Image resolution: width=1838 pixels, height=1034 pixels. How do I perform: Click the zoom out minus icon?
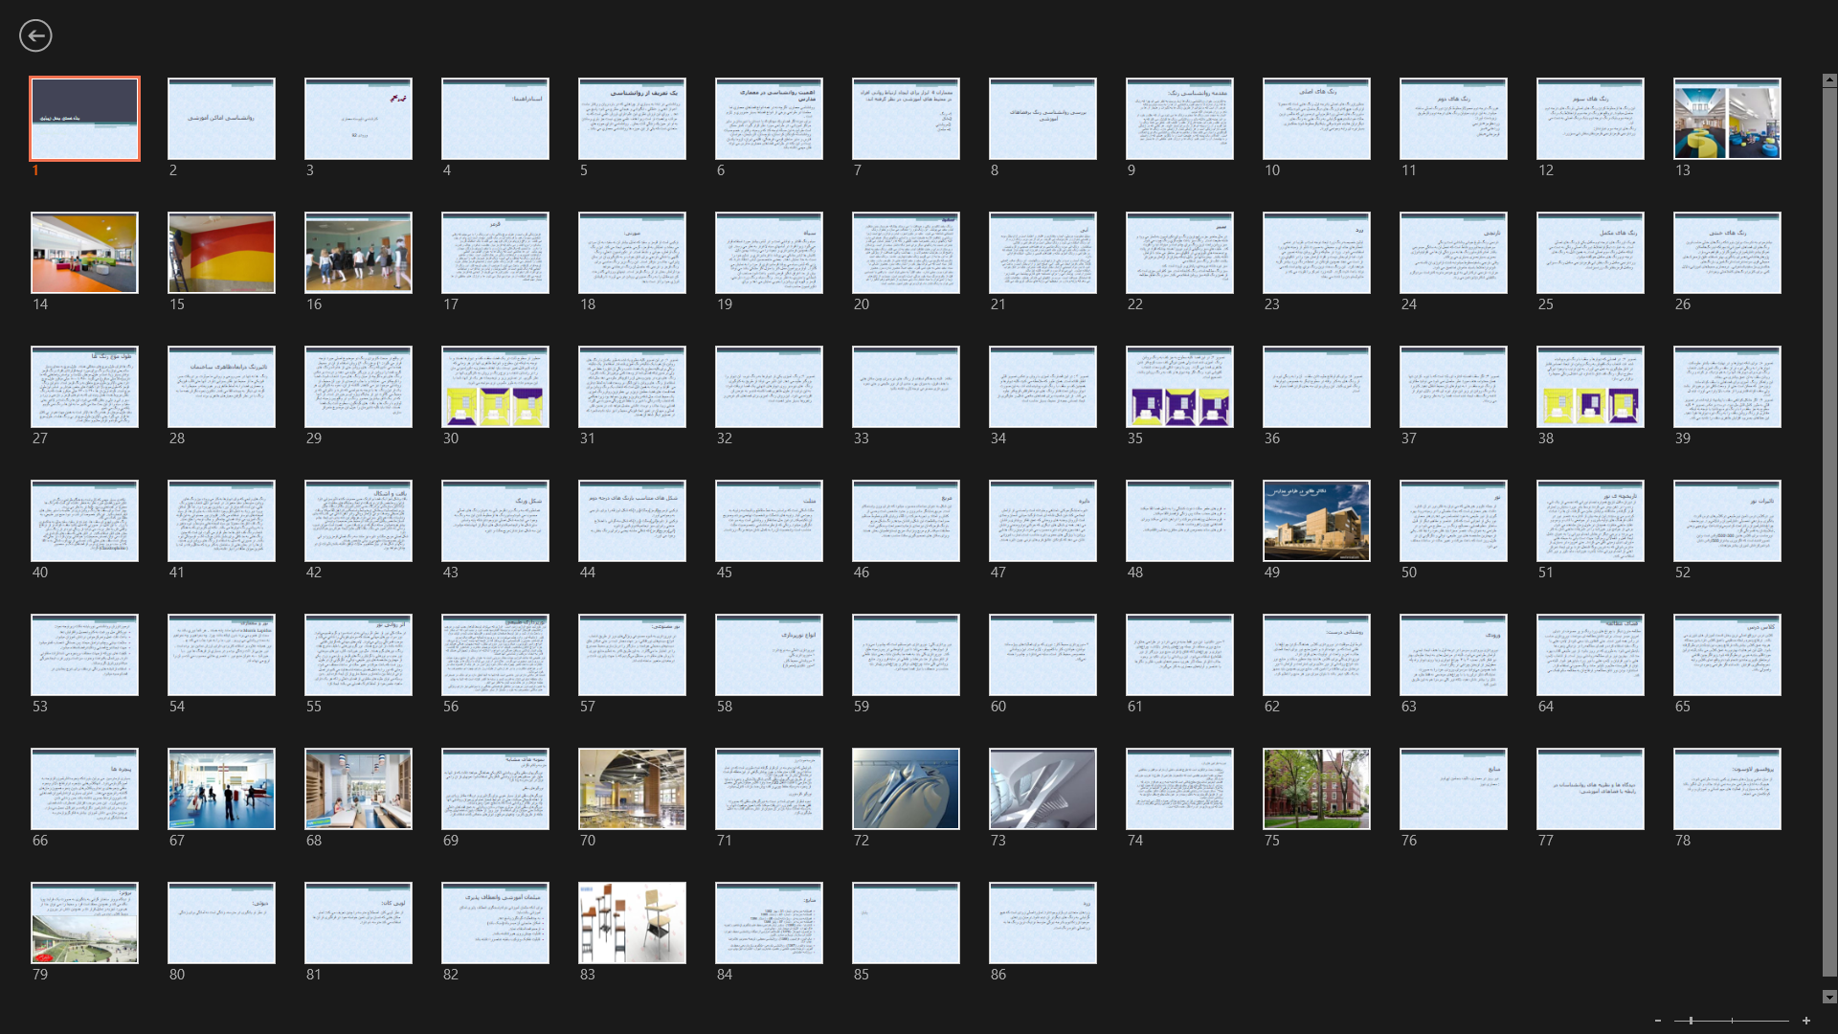click(x=1657, y=1021)
